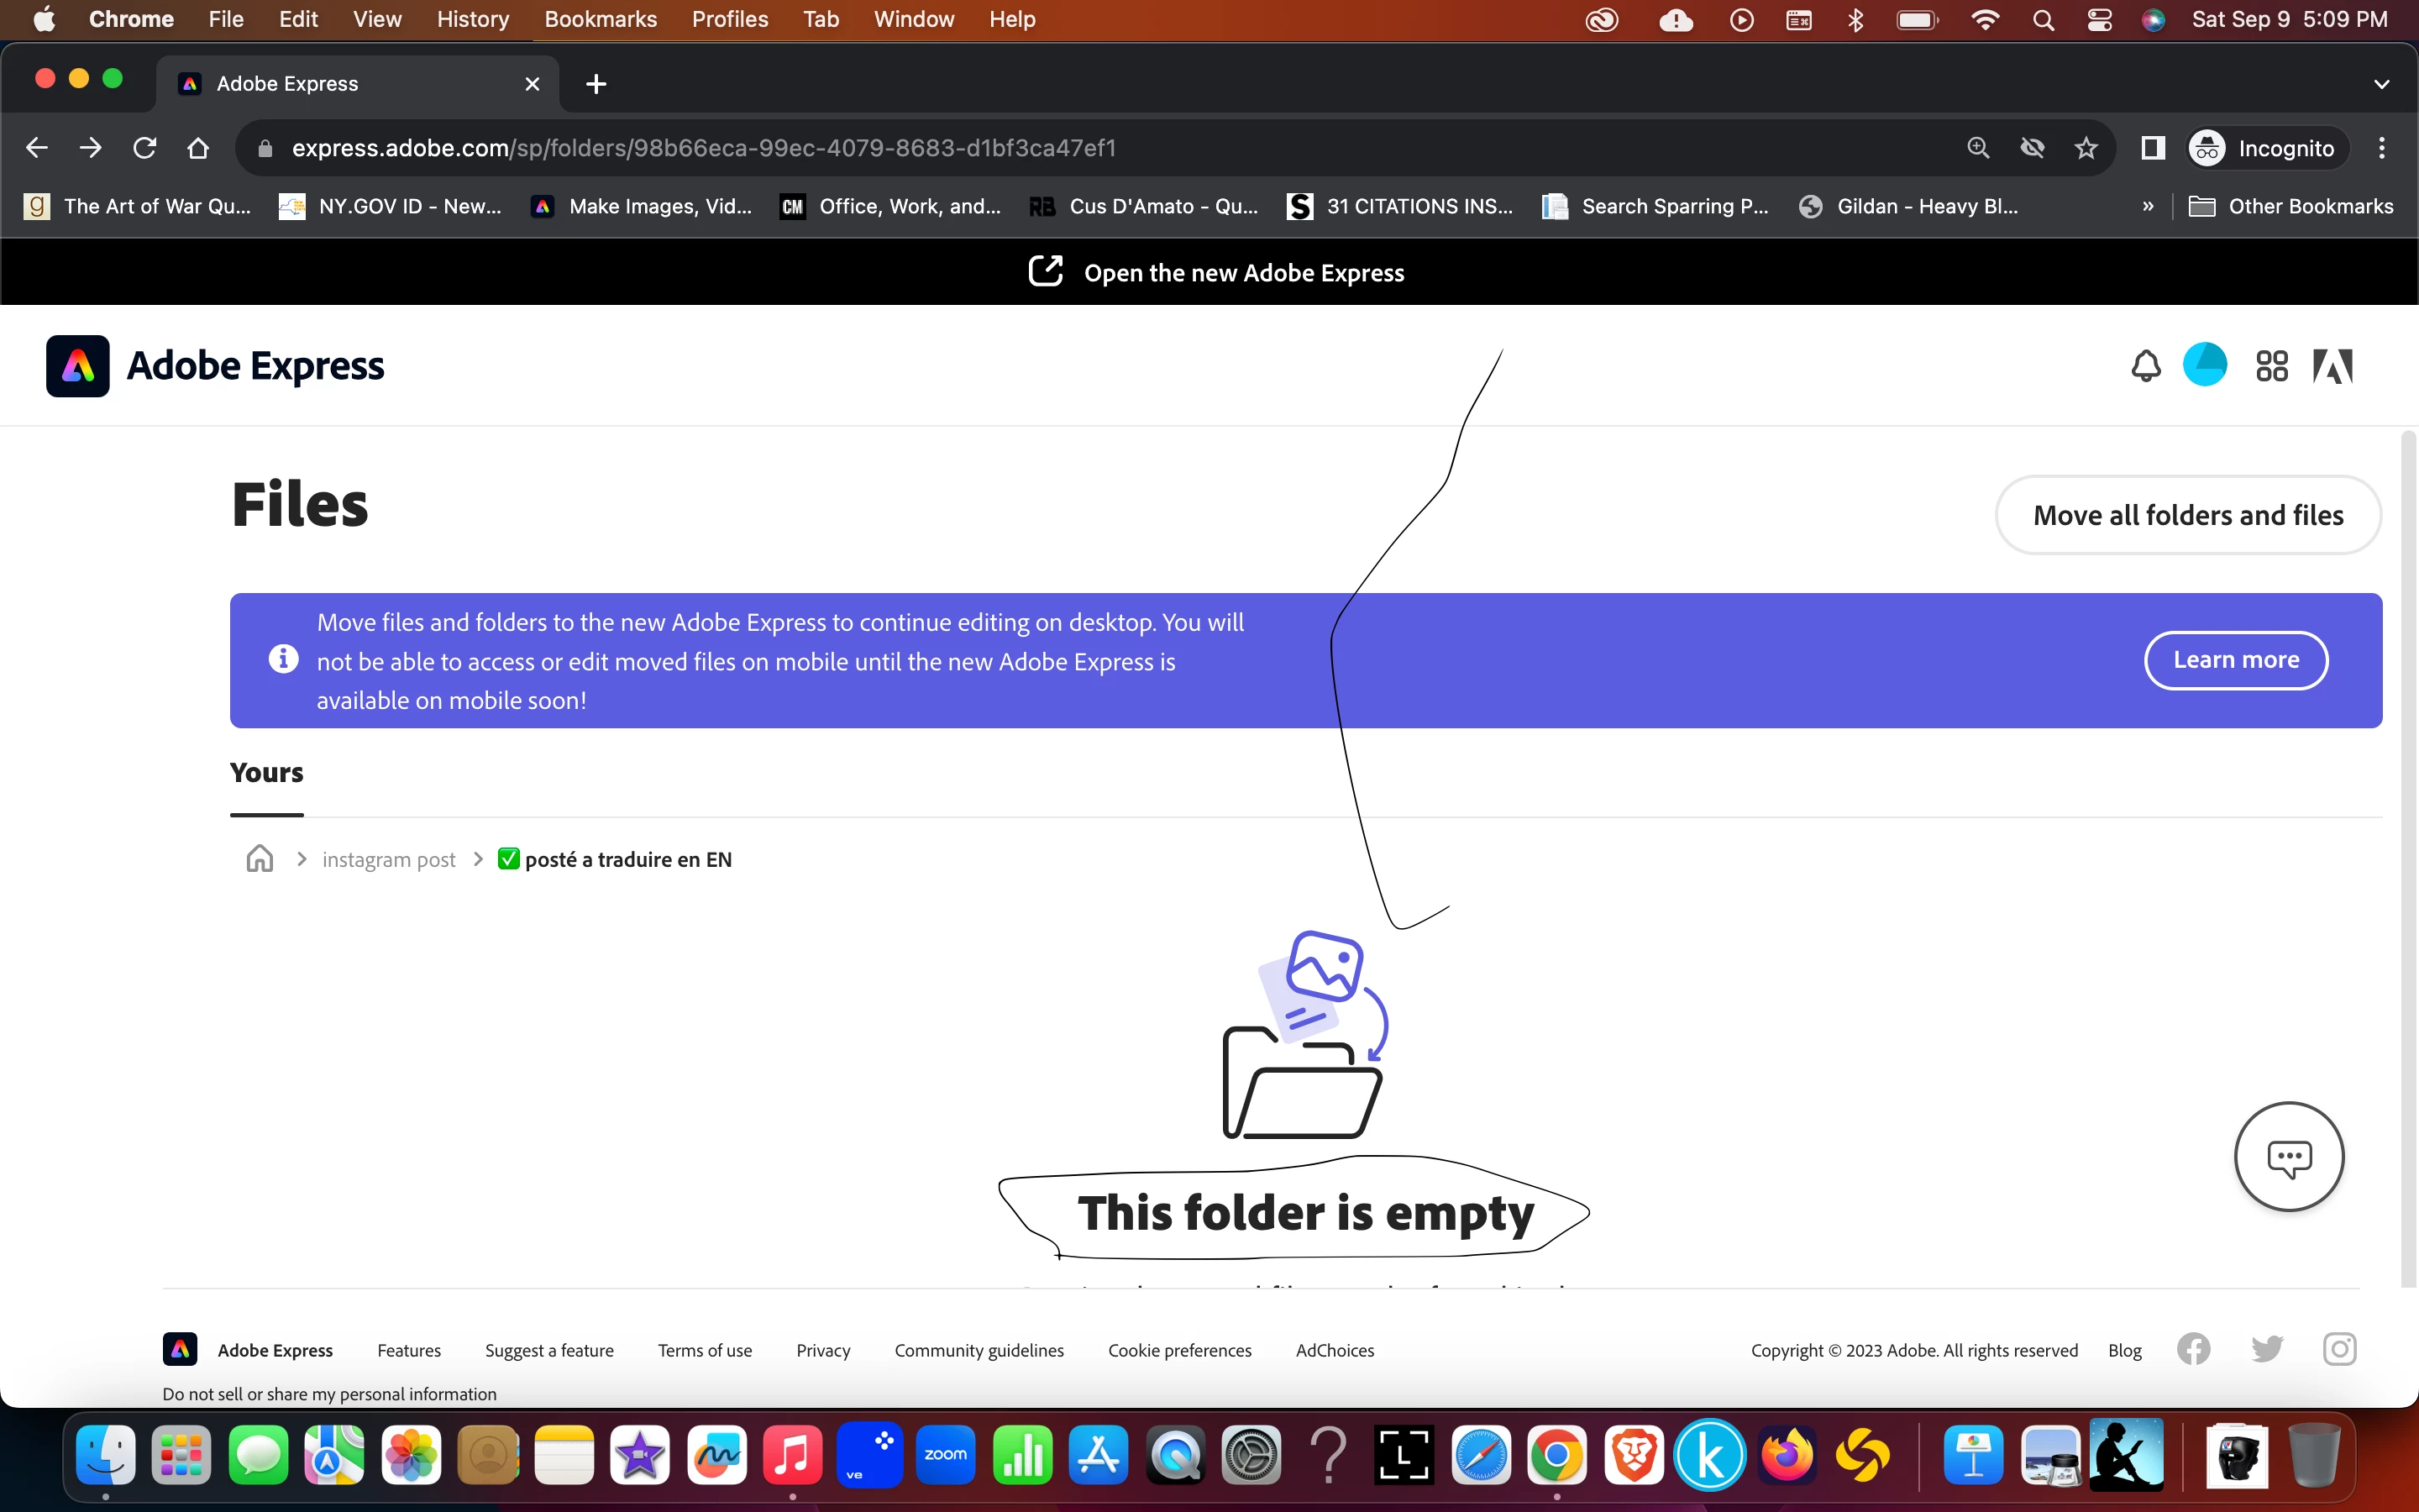Expand hidden bookmarks double-chevron

(2148, 206)
